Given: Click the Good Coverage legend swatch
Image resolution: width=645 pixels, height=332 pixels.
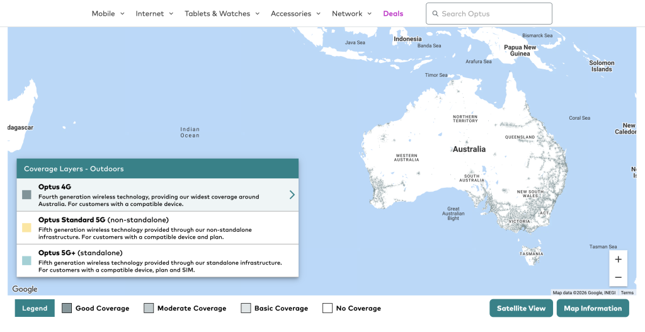Looking at the screenshot, I should point(67,308).
